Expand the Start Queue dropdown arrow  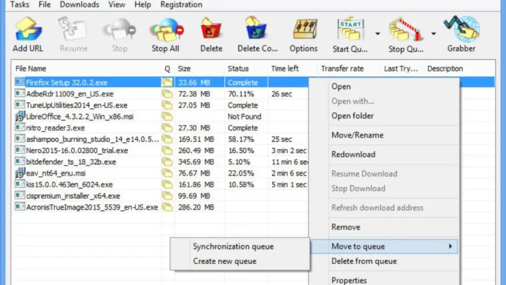(x=378, y=34)
